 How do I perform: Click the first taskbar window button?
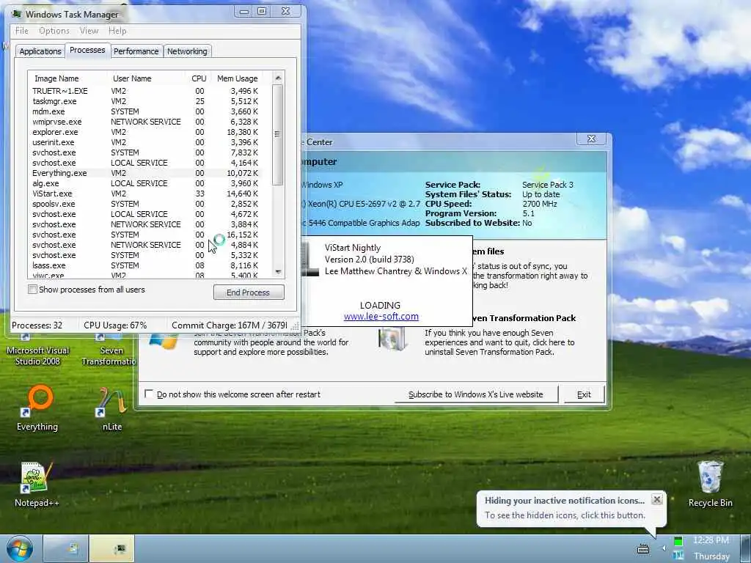(x=65, y=548)
